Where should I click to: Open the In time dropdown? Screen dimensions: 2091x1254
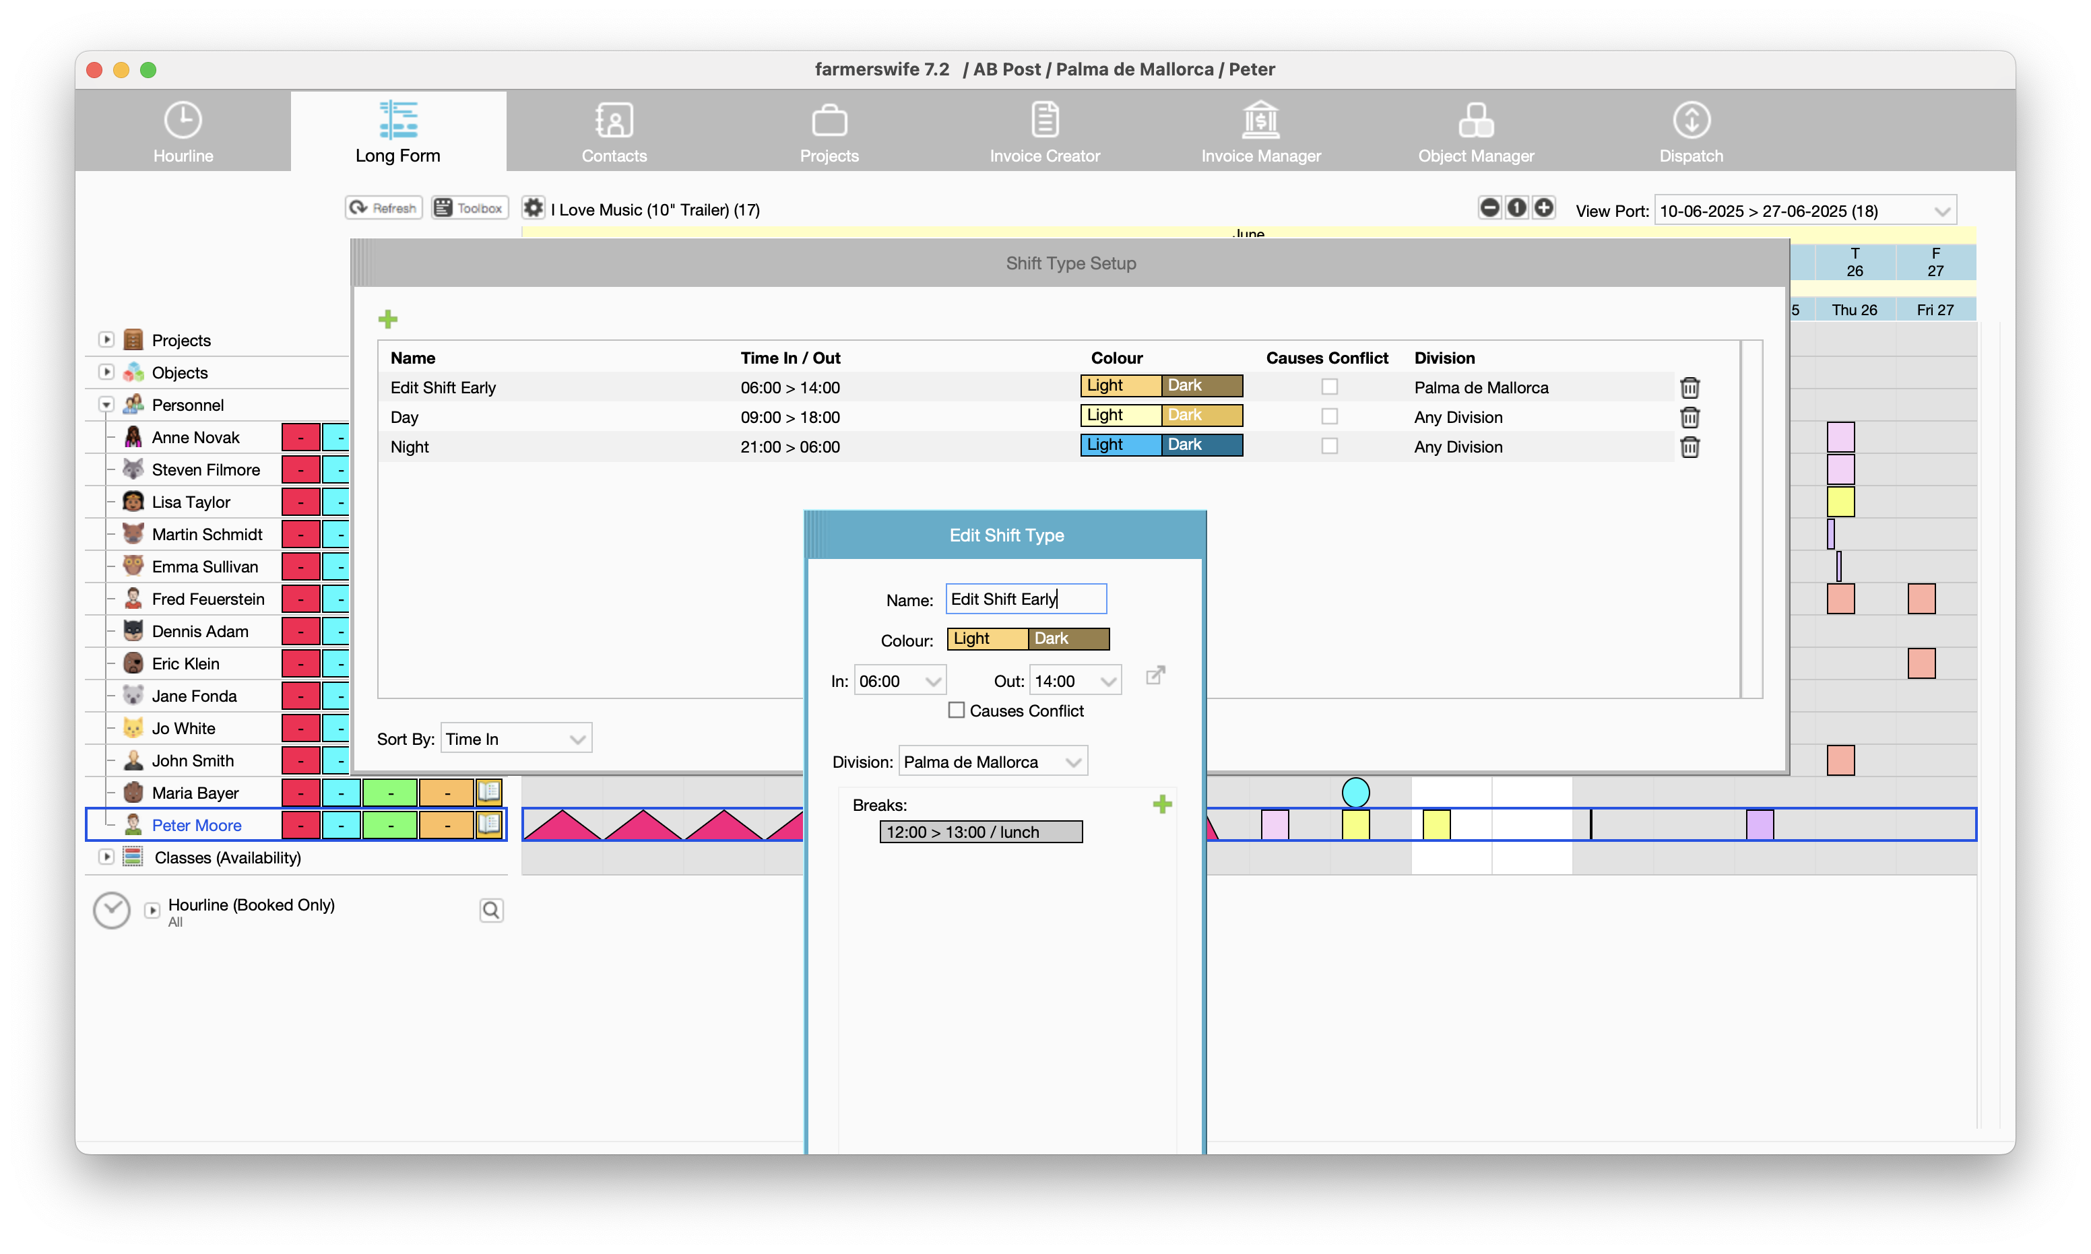(x=899, y=681)
